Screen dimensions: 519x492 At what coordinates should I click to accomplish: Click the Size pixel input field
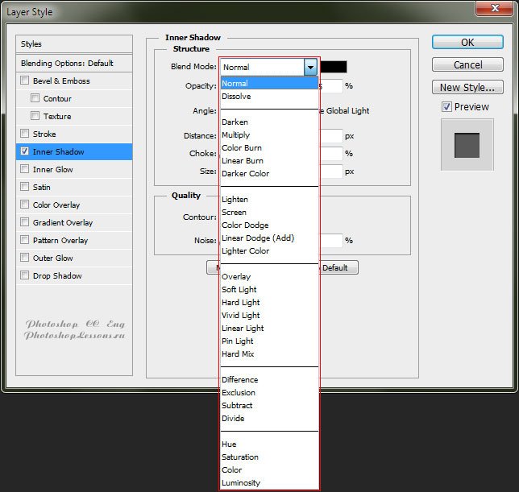(x=332, y=171)
